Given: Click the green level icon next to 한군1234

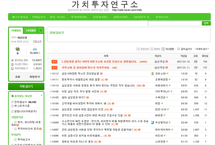Looking at the screenshot, I should tap(168, 109).
